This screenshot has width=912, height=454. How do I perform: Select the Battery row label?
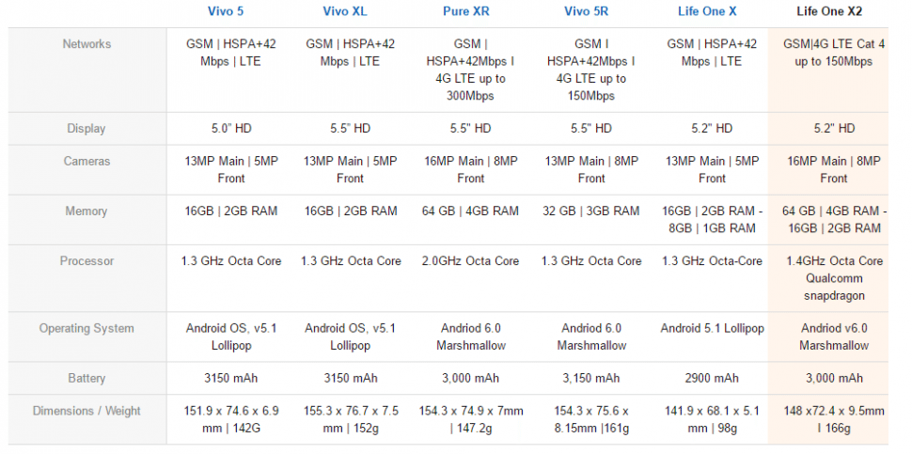86,379
